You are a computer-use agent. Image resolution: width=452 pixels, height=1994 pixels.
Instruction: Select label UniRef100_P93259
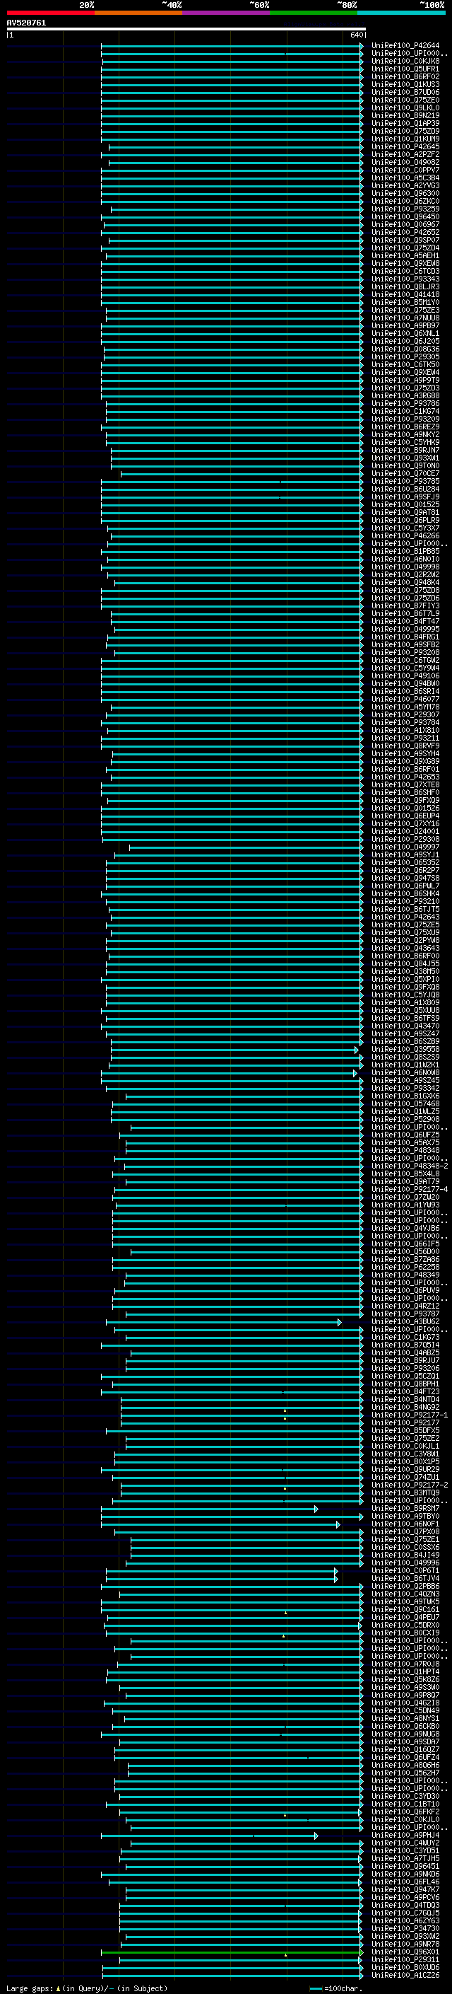pyautogui.click(x=405, y=209)
